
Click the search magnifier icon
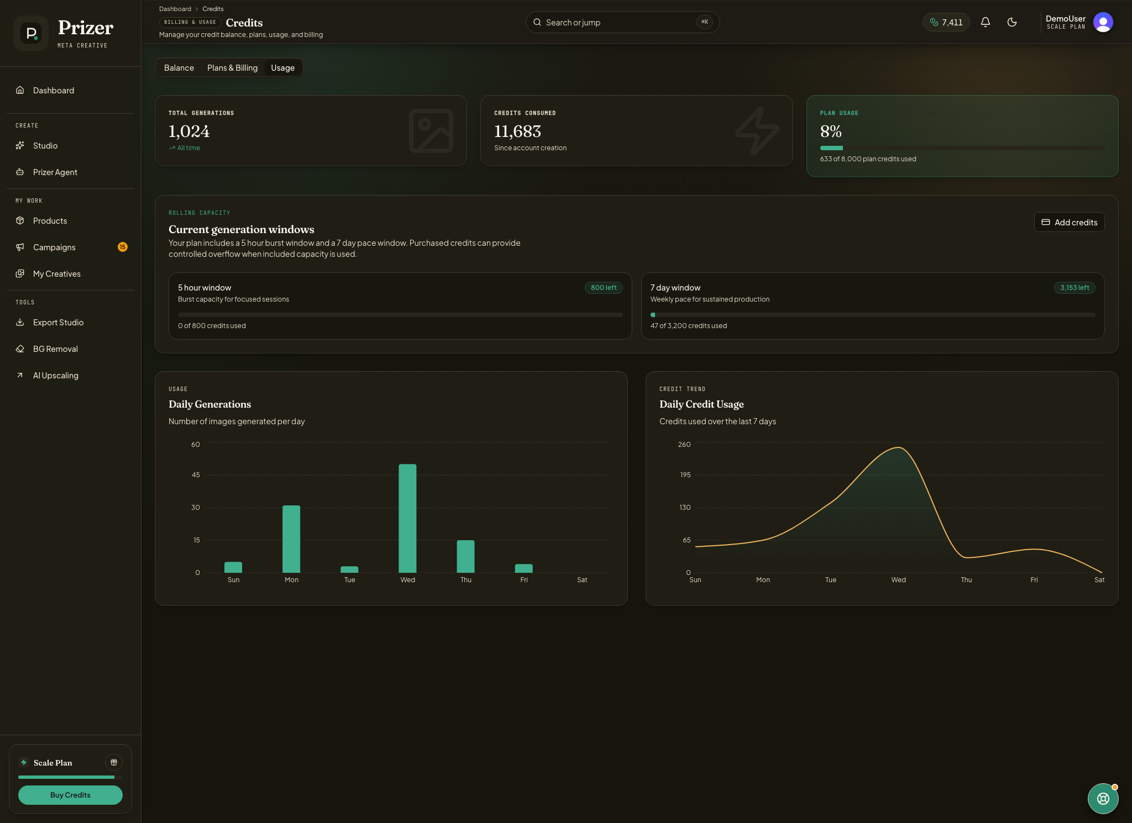coord(537,22)
